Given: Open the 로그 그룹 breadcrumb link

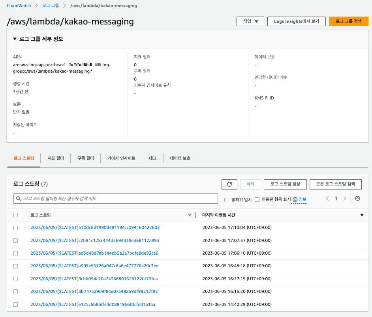Looking at the screenshot, I should point(51,6).
